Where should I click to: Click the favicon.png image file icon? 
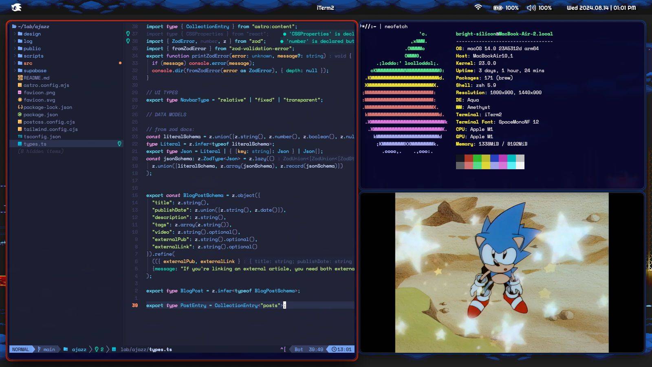tap(20, 93)
